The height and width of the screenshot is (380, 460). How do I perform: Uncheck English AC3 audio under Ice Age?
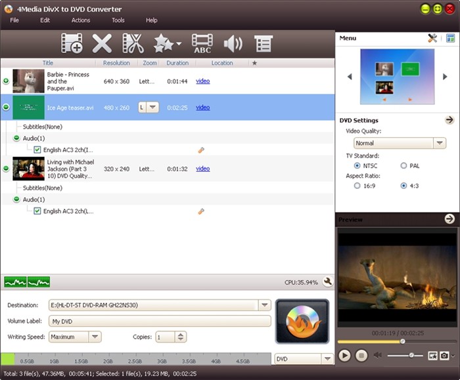[x=37, y=150]
